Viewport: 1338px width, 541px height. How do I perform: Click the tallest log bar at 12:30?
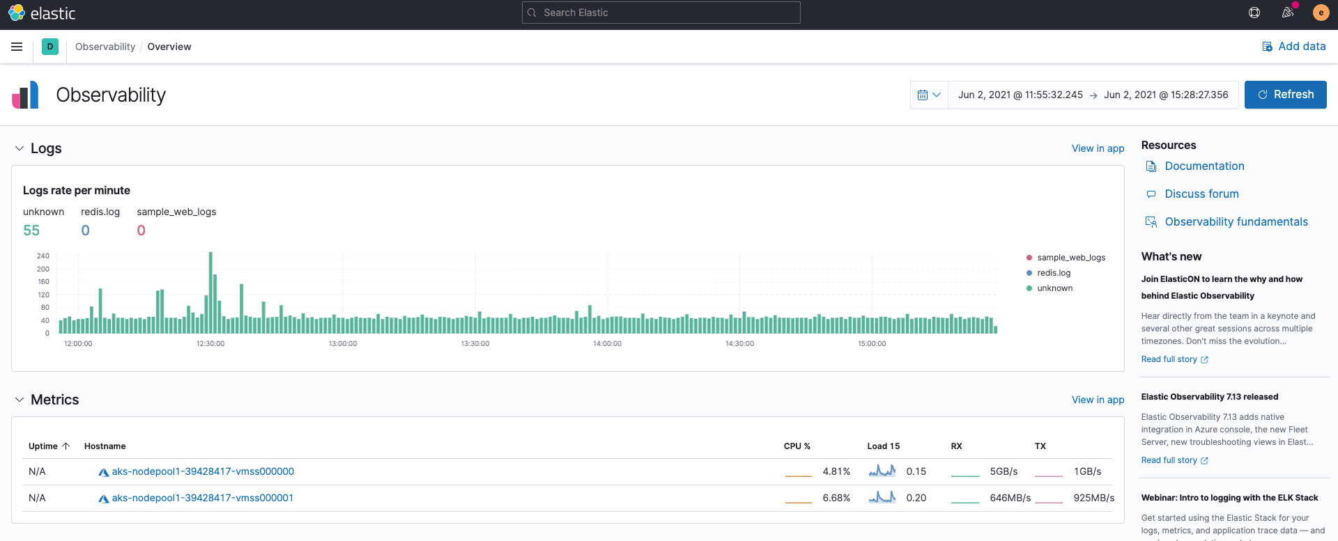click(210, 292)
